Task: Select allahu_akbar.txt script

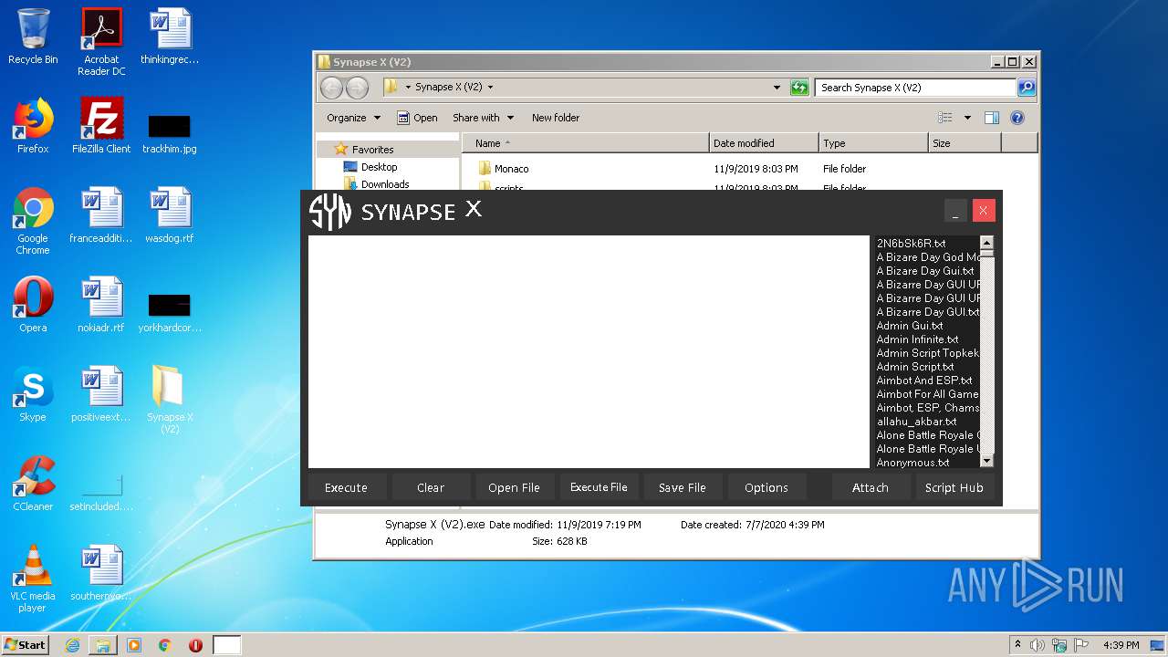Action: [916, 422]
